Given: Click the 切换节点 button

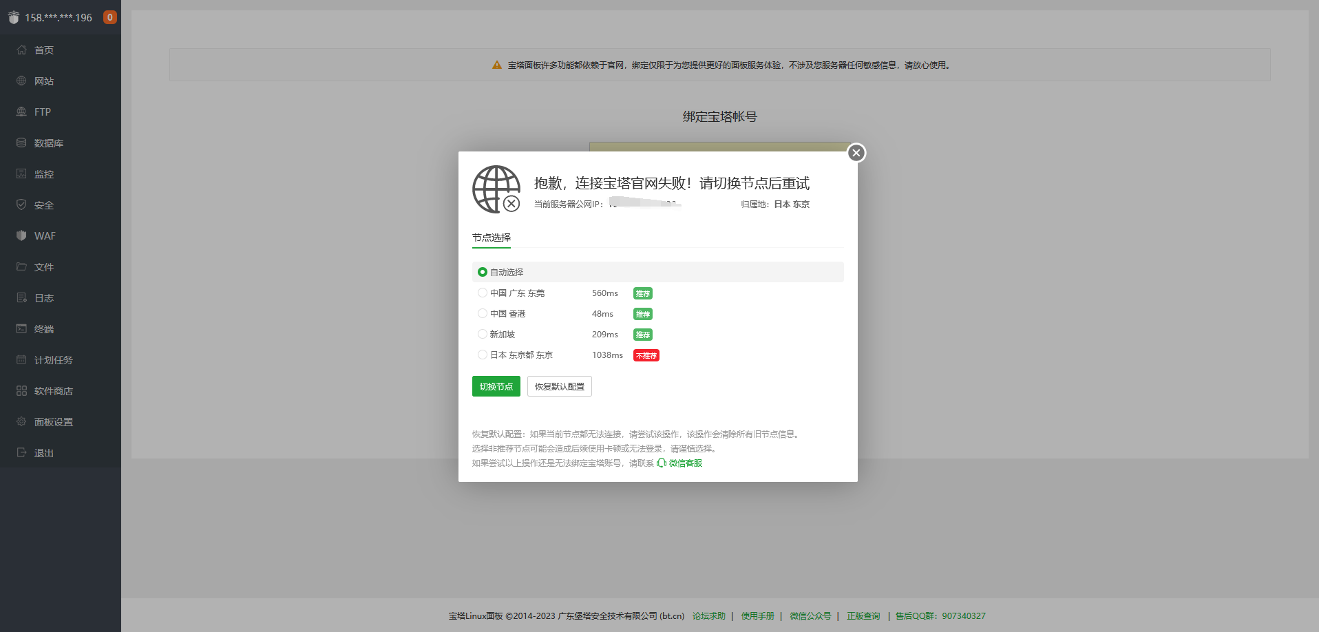Looking at the screenshot, I should tap(496, 386).
